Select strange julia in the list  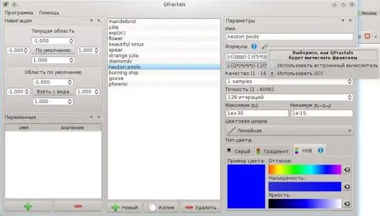click(x=164, y=56)
